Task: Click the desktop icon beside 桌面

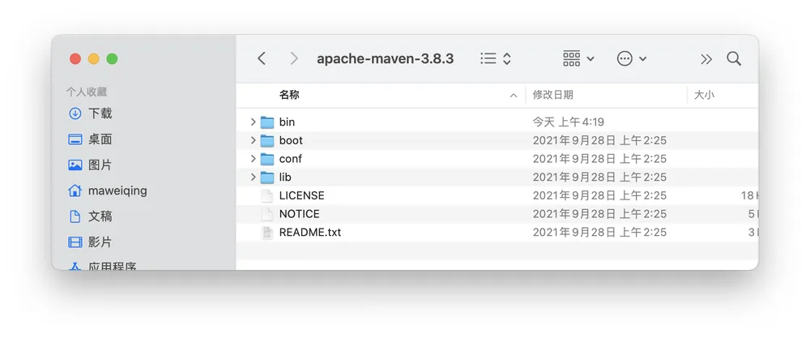Action: 75,139
